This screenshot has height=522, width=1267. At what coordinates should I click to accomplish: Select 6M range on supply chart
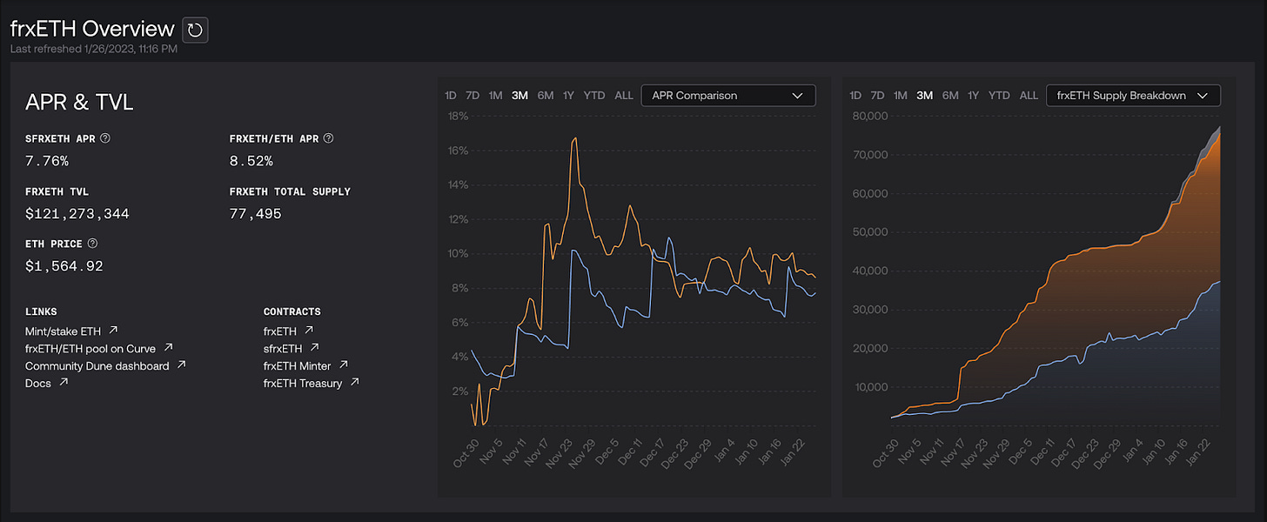coord(950,96)
